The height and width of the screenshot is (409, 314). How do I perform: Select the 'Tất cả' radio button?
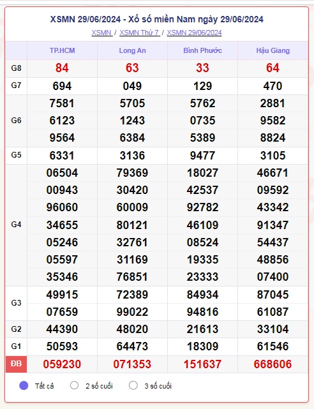coord(24,385)
